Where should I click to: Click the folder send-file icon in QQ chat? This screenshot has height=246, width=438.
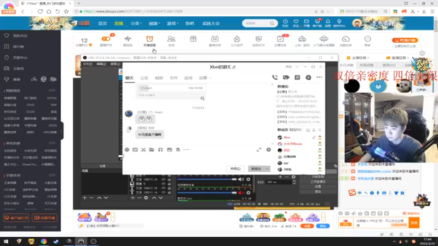click(152, 150)
